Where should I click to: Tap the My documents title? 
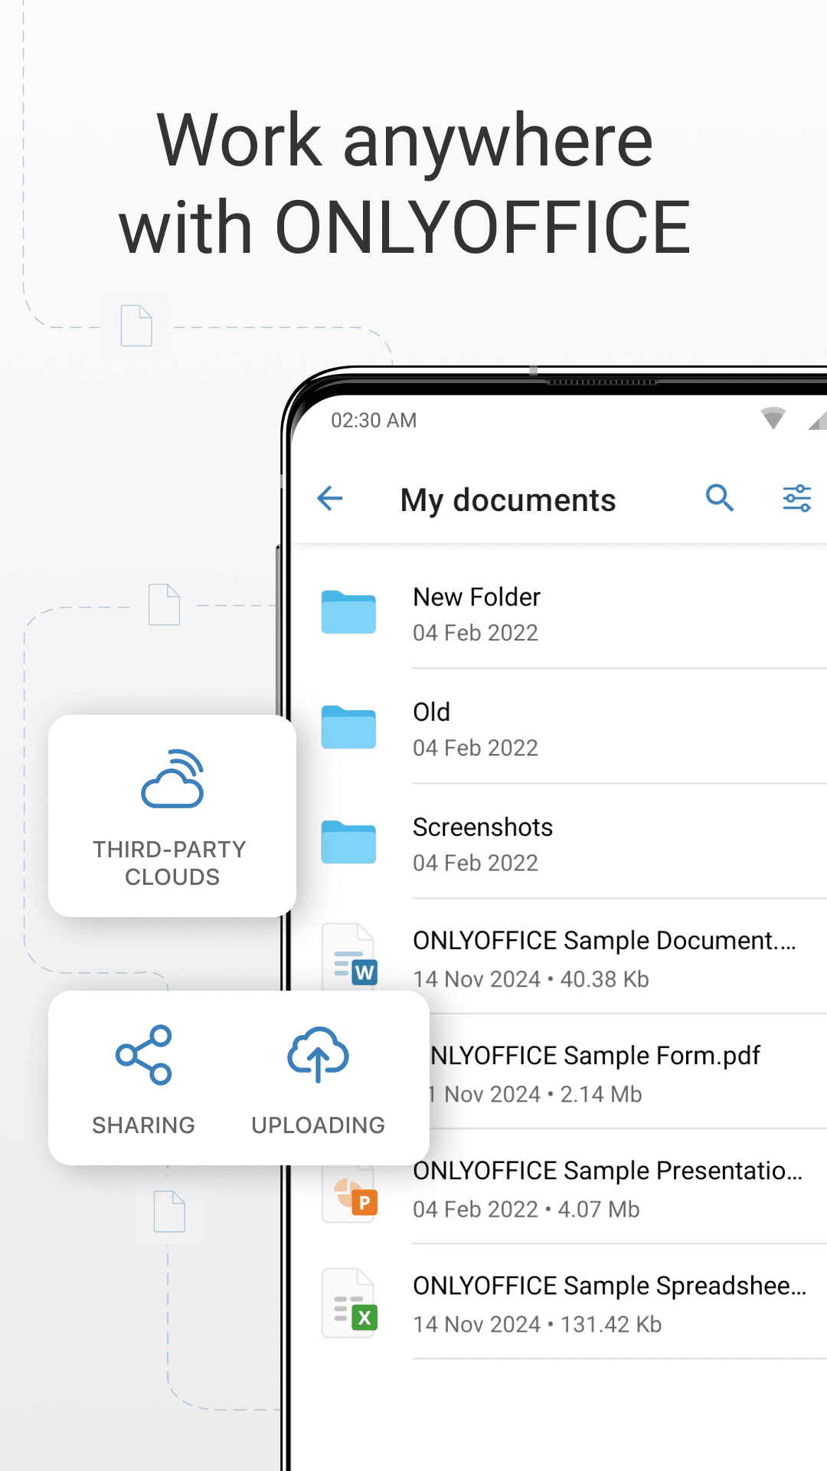point(508,500)
